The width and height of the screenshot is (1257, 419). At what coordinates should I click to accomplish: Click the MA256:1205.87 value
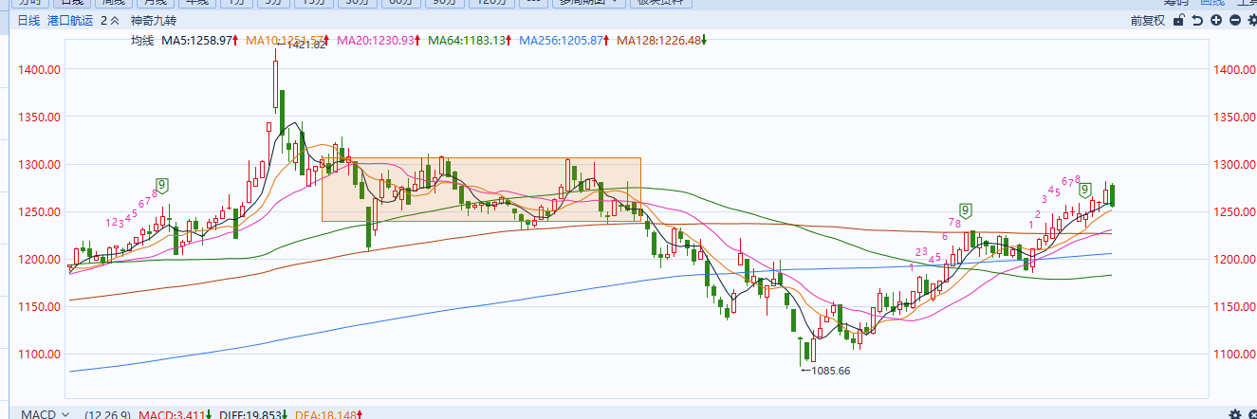coord(559,41)
